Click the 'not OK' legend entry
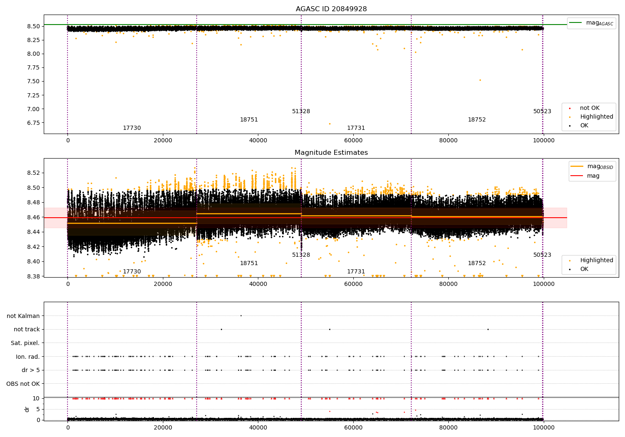Screen dimensions: 625x437 pyautogui.click(x=590, y=108)
